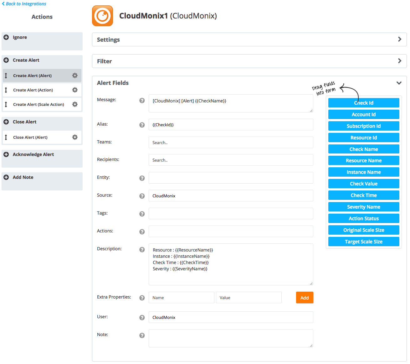This screenshot has height=364, width=410.
Task: Click the Severity Name field button
Action: (364, 207)
